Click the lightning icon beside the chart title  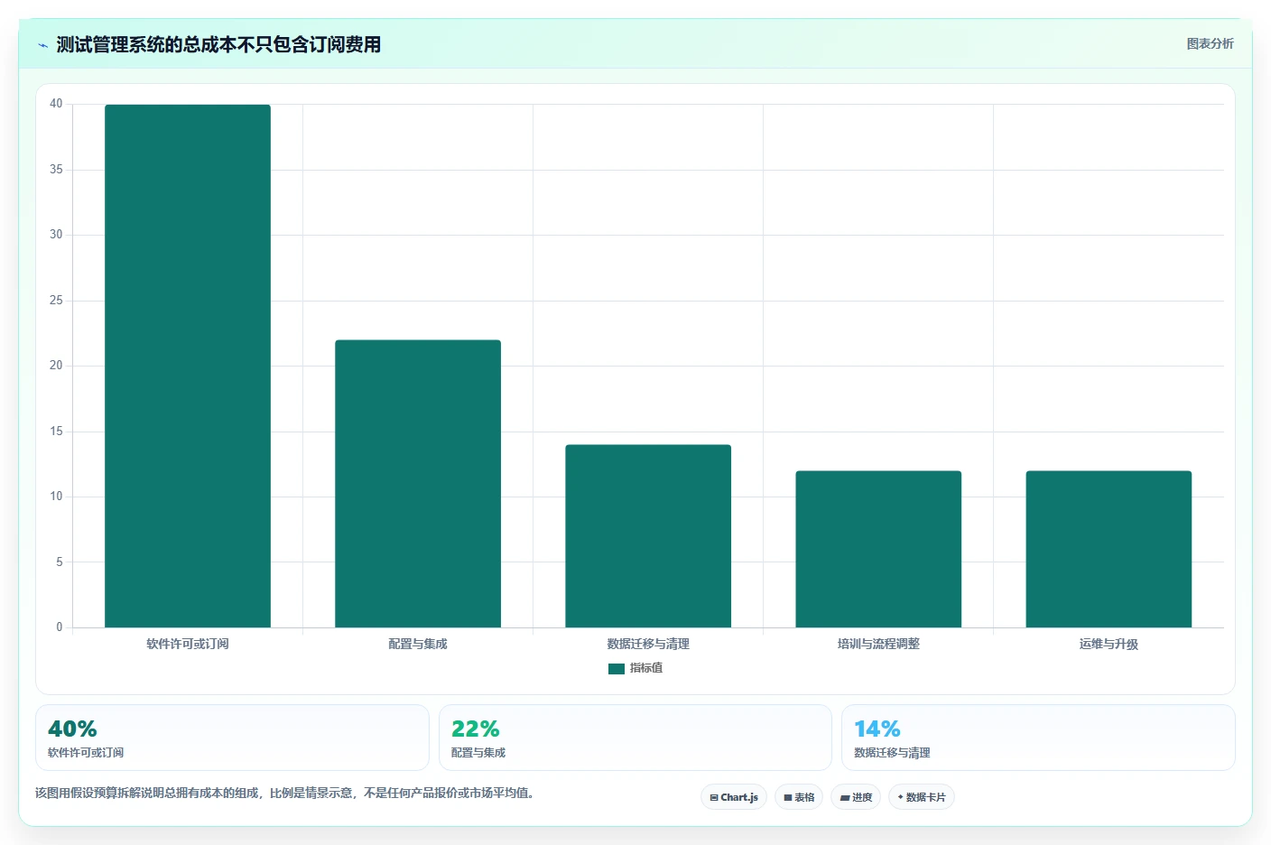click(x=42, y=45)
